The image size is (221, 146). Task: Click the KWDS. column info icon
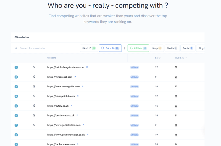point(183,58)
